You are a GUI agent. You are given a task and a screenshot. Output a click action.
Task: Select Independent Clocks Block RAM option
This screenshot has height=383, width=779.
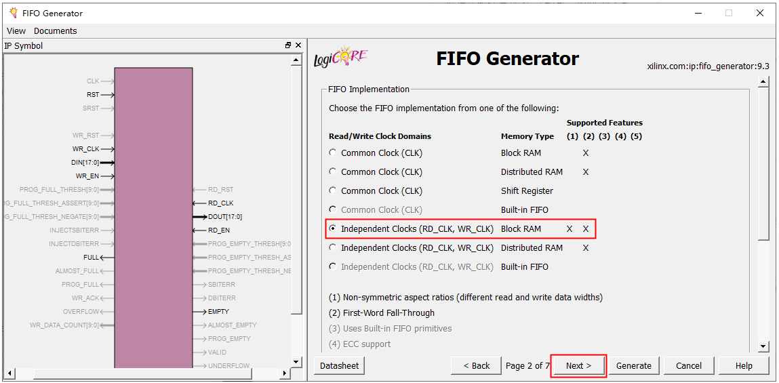[x=332, y=229]
